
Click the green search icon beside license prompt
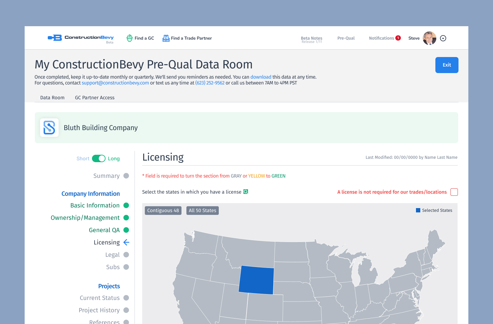click(246, 192)
